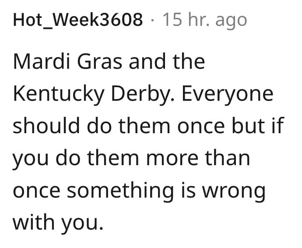Click the words "with you." on the last line
Viewport: 302px width, 248px height.
57,222
